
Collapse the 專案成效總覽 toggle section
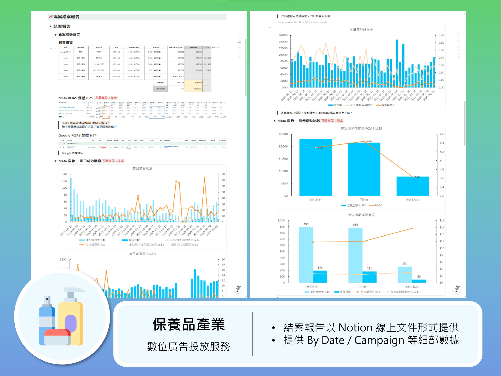point(55,35)
